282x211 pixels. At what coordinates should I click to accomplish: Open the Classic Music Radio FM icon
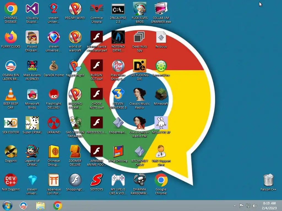coord(140,123)
